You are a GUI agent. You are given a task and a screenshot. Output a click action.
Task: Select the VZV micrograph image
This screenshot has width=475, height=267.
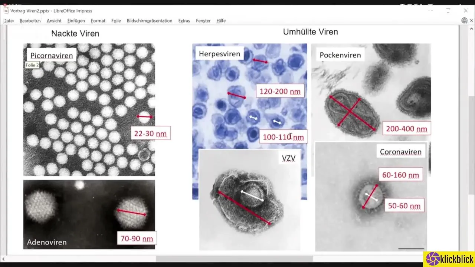[x=250, y=200]
